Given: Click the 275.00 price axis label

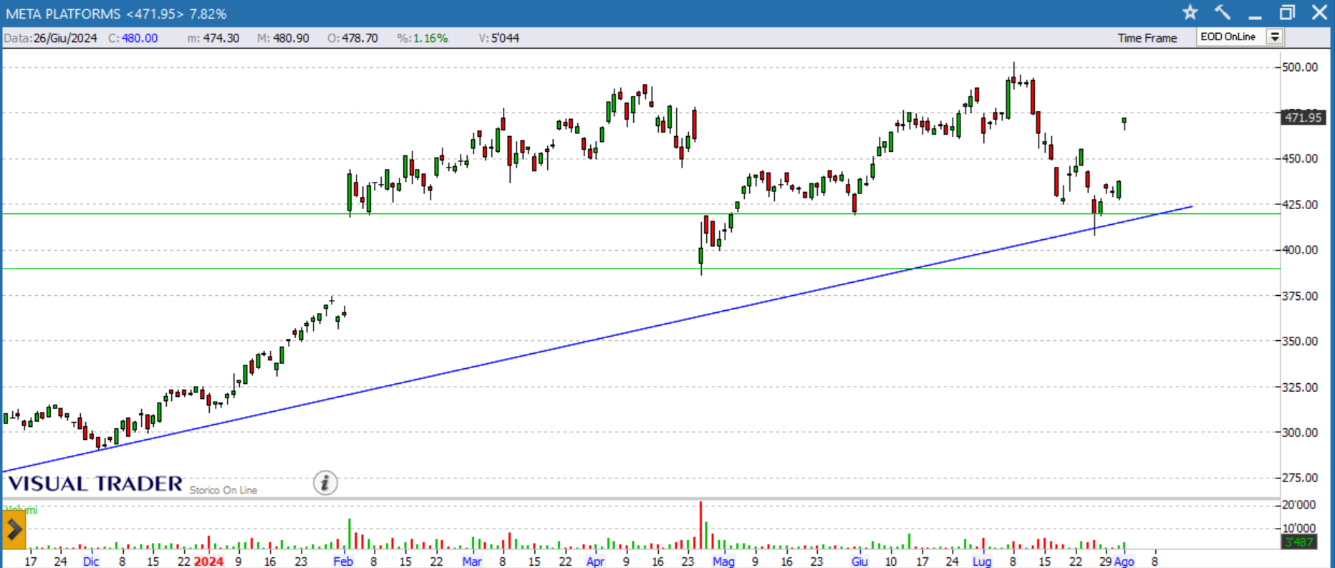Looking at the screenshot, I should point(1300,478).
